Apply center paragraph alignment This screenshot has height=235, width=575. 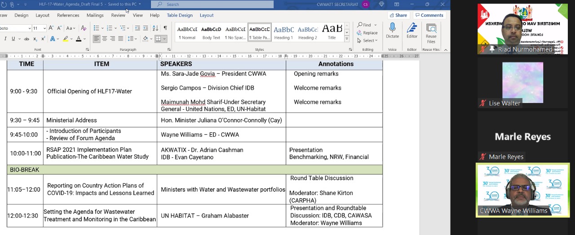[105, 39]
